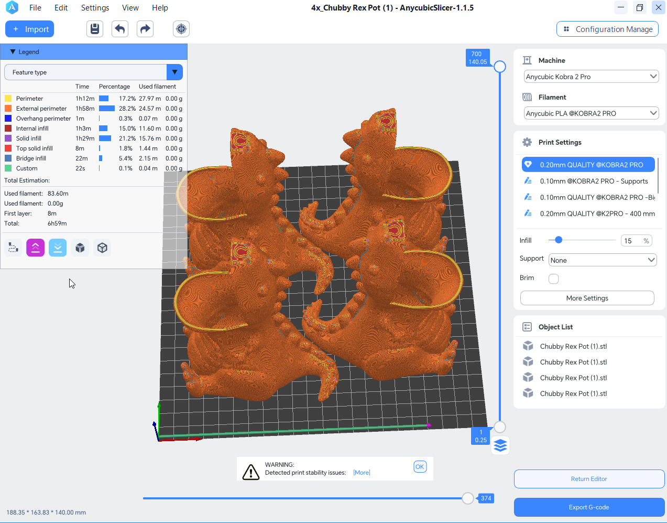
Task: Expand the Support dropdown set to None
Action: point(603,260)
